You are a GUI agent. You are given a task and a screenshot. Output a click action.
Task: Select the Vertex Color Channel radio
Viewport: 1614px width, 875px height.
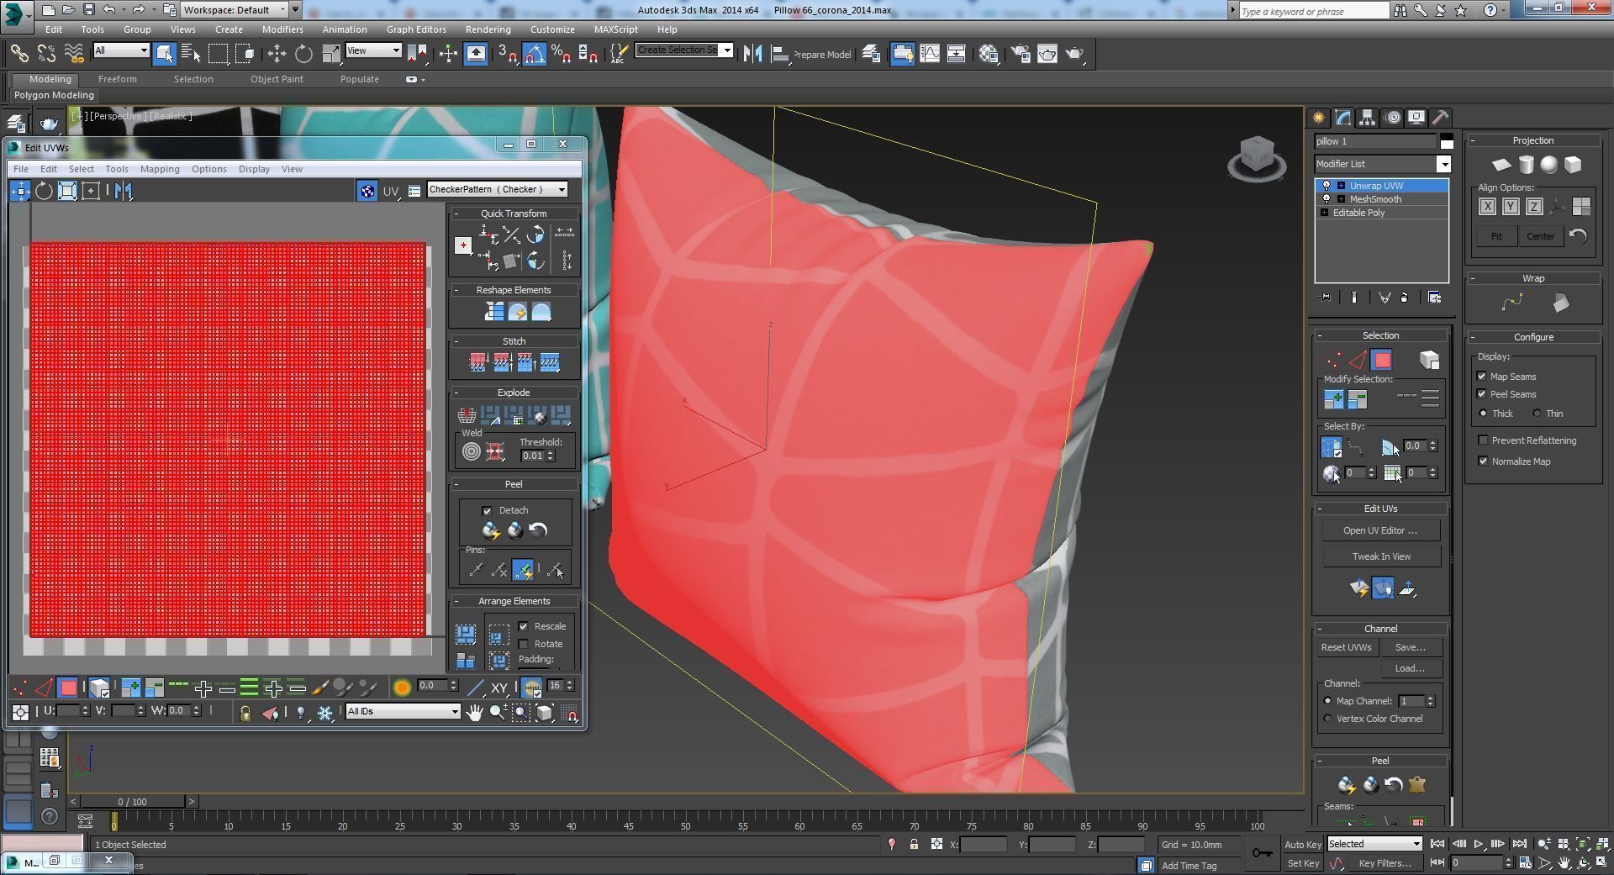pos(1328,719)
